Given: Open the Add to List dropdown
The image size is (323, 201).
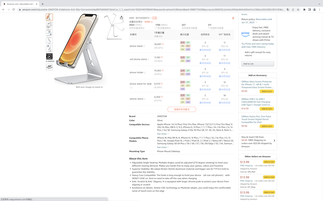Looking at the screenshot, I should click(258, 64).
